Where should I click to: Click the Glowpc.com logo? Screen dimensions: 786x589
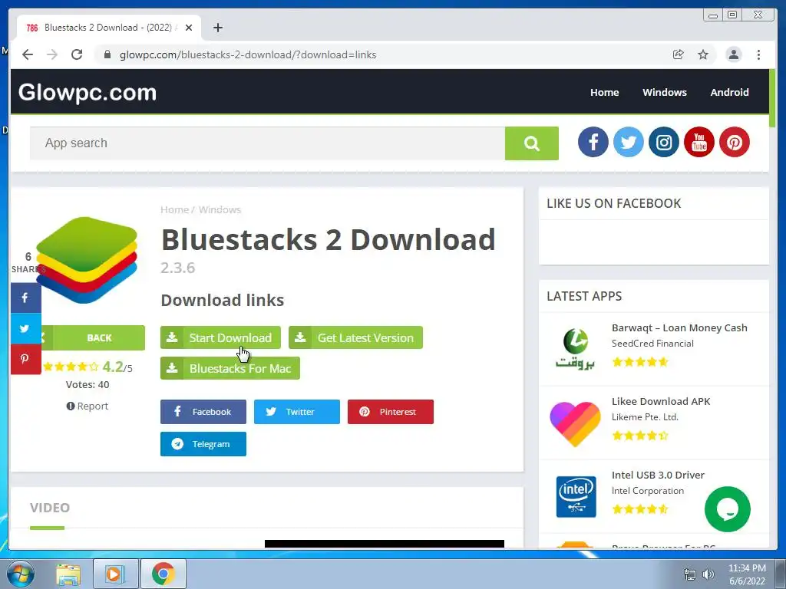pyautogui.click(x=88, y=93)
